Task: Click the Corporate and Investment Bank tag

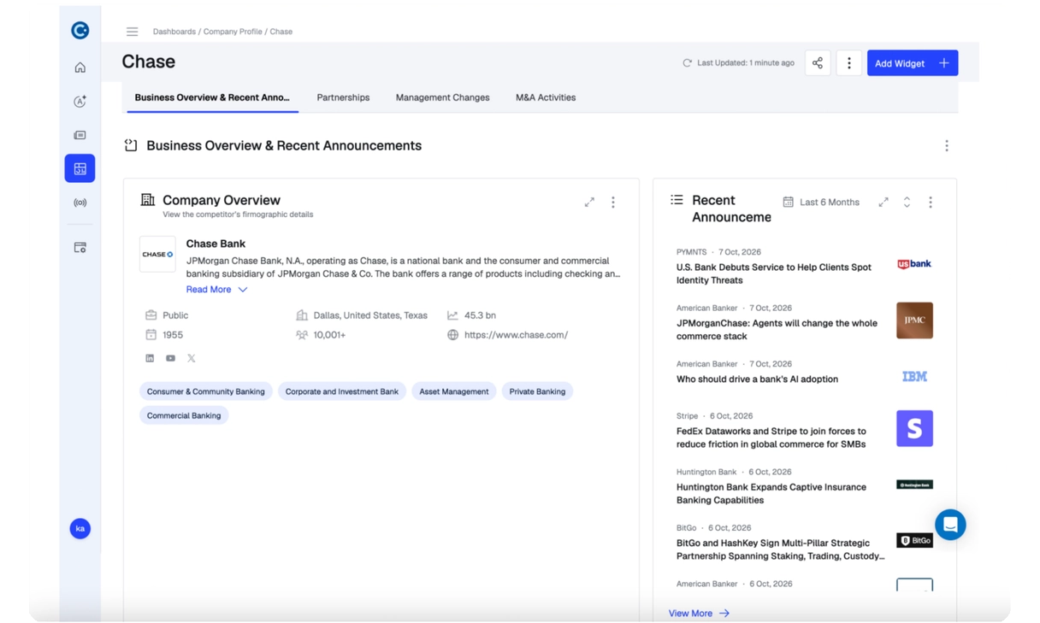Action: click(342, 391)
